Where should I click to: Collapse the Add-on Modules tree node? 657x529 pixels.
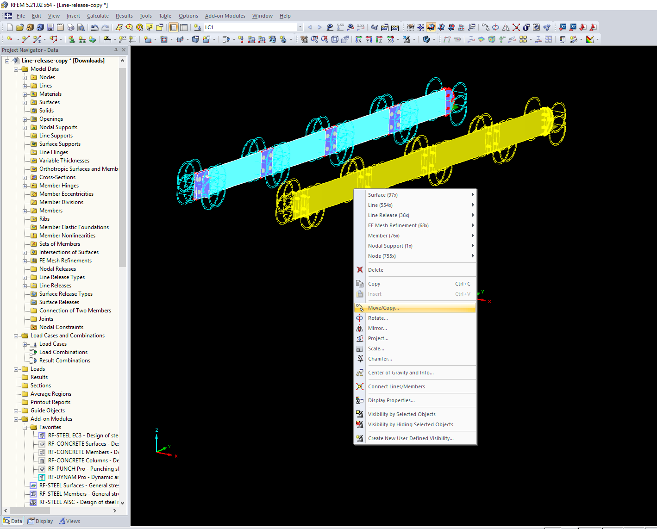[x=16, y=419]
